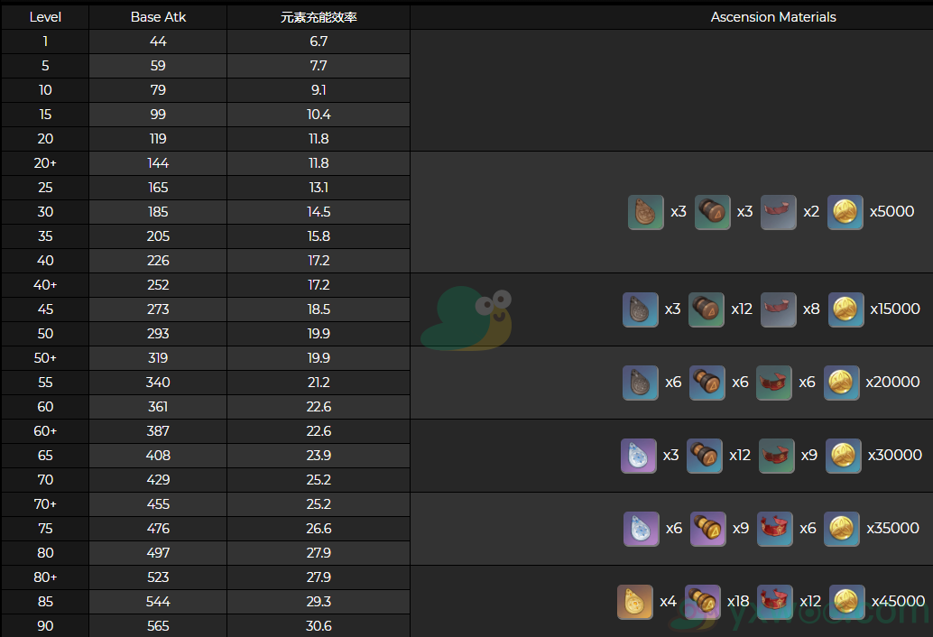Click the white pendant icon in the x35000 row
This screenshot has height=637, width=933.
point(642,530)
